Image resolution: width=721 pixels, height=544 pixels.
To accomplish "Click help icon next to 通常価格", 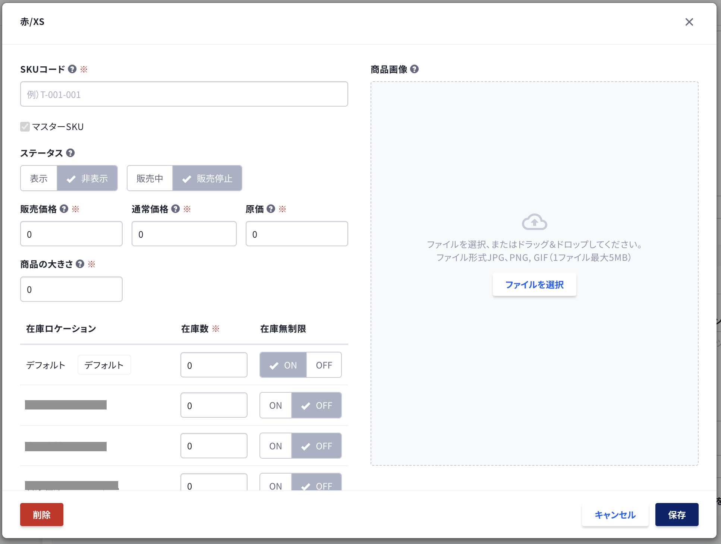I will (x=176, y=209).
